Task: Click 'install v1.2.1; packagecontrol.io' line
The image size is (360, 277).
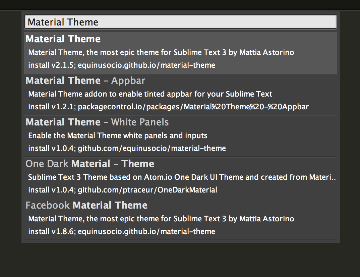Action: pyautogui.click(x=168, y=107)
